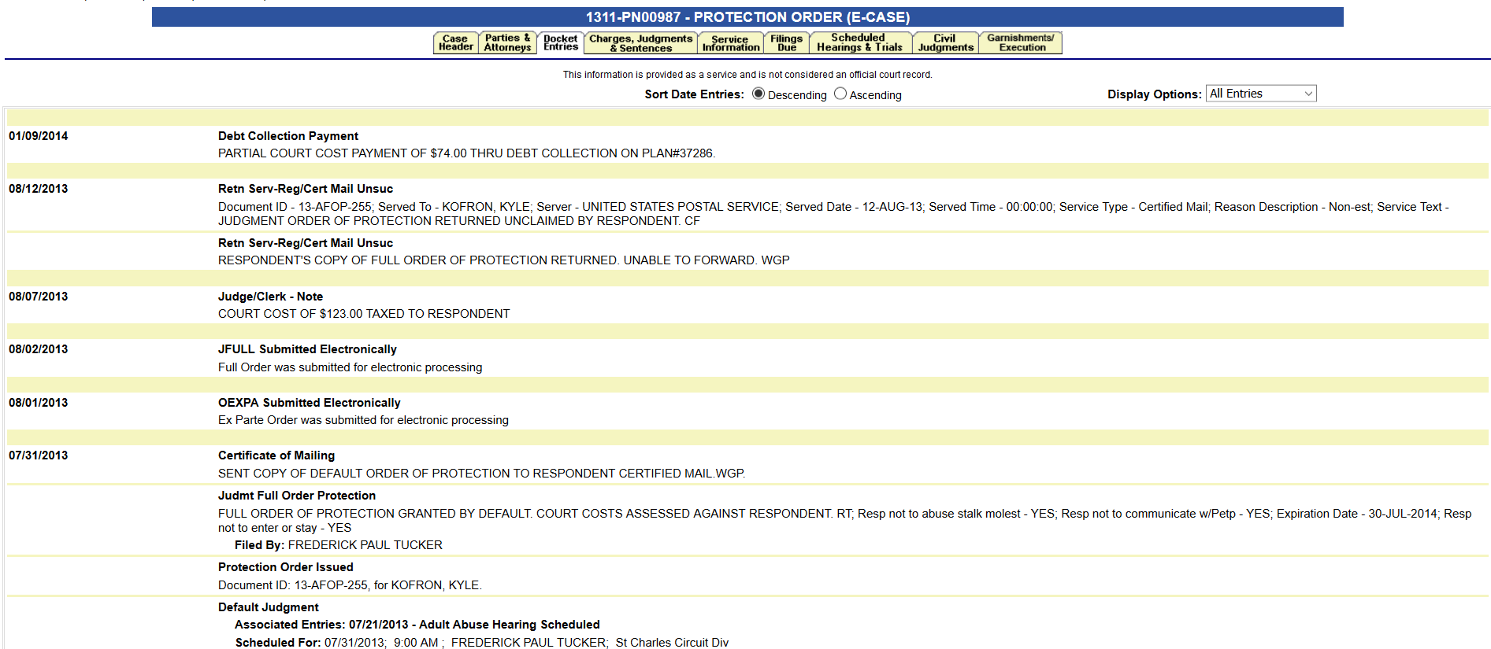Click the partial court cost payment description
This screenshot has width=1491, height=649.
pyautogui.click(x=467, y=153)
